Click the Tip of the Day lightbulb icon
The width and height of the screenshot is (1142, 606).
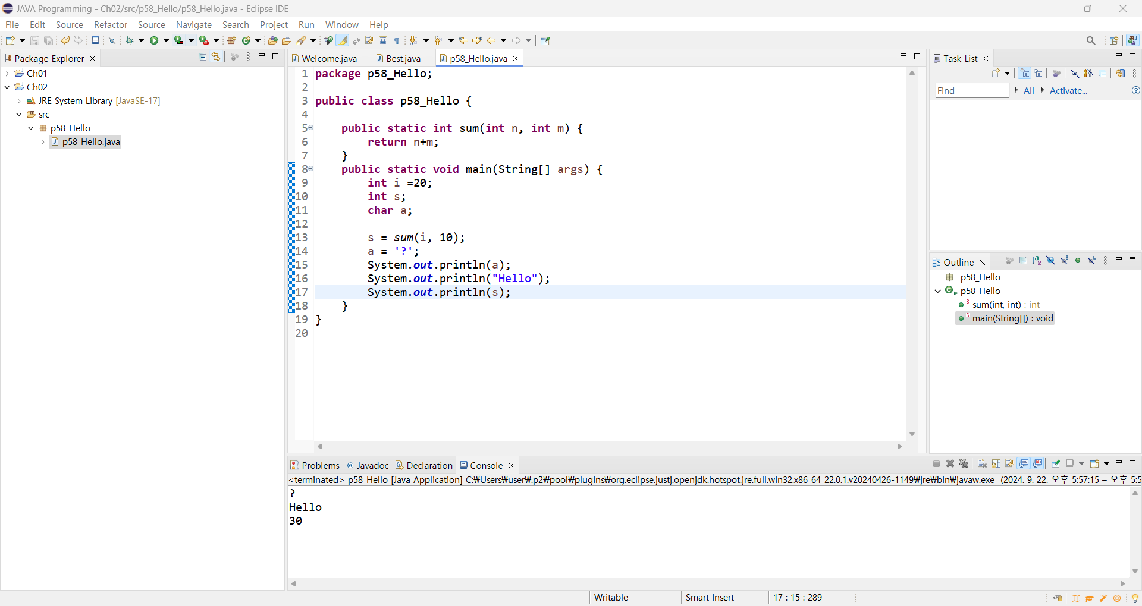(1135, 598)
